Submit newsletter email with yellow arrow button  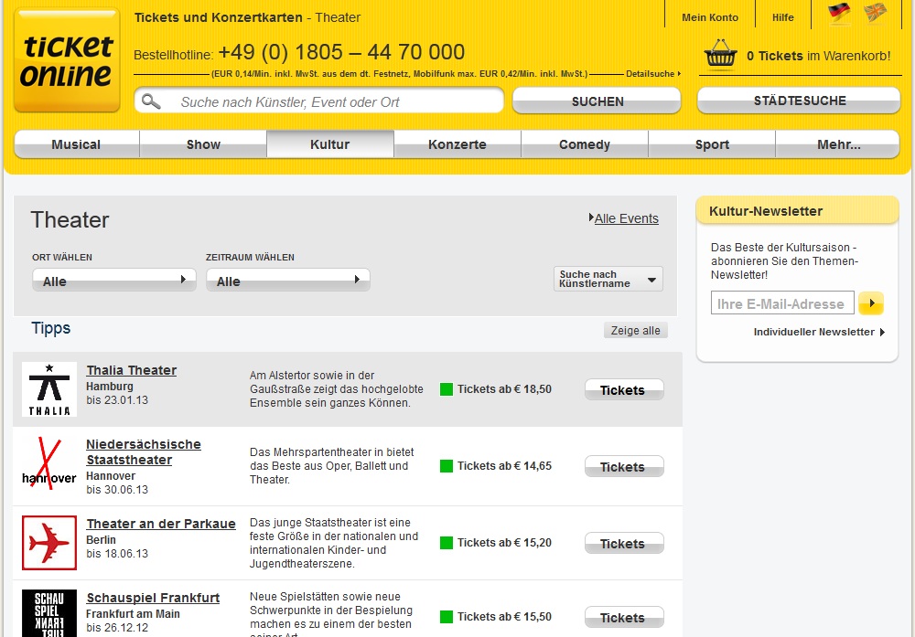tap(871, 303)
